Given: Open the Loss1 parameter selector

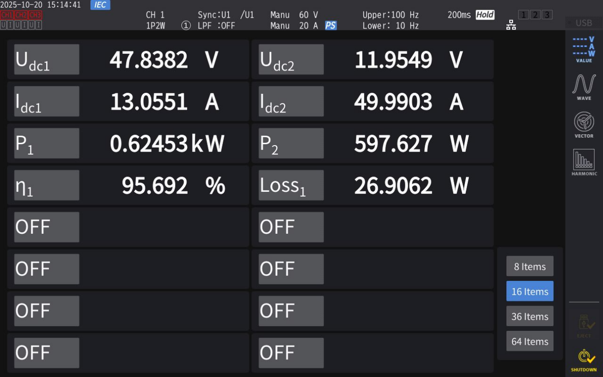Looking at the screenshot, I should pos(291,185).
